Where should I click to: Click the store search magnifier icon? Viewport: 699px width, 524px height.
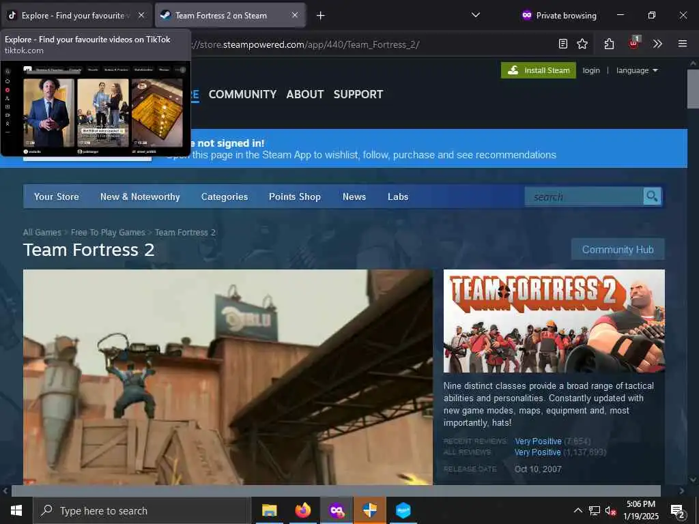[652, 196]
